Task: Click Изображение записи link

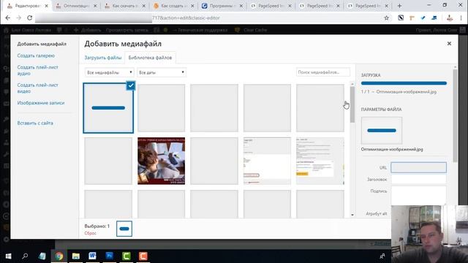Action: (41, 102)
